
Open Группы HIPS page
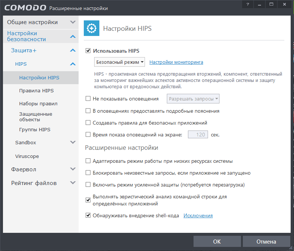35,129
